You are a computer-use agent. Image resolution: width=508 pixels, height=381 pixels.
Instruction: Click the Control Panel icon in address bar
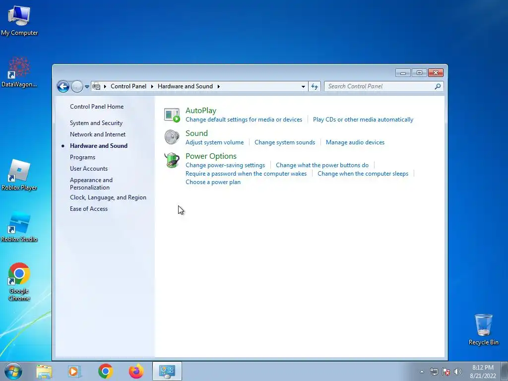point(96,86)
